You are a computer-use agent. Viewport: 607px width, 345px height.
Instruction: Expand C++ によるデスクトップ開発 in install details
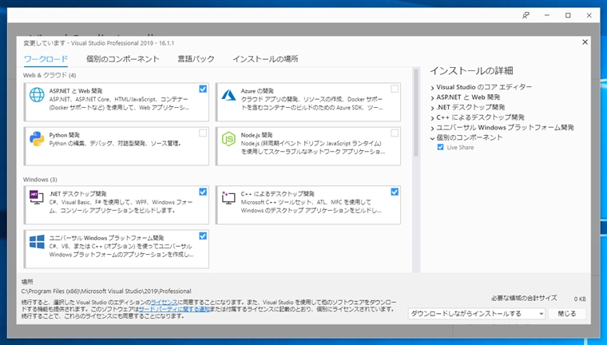coord(432,117)
